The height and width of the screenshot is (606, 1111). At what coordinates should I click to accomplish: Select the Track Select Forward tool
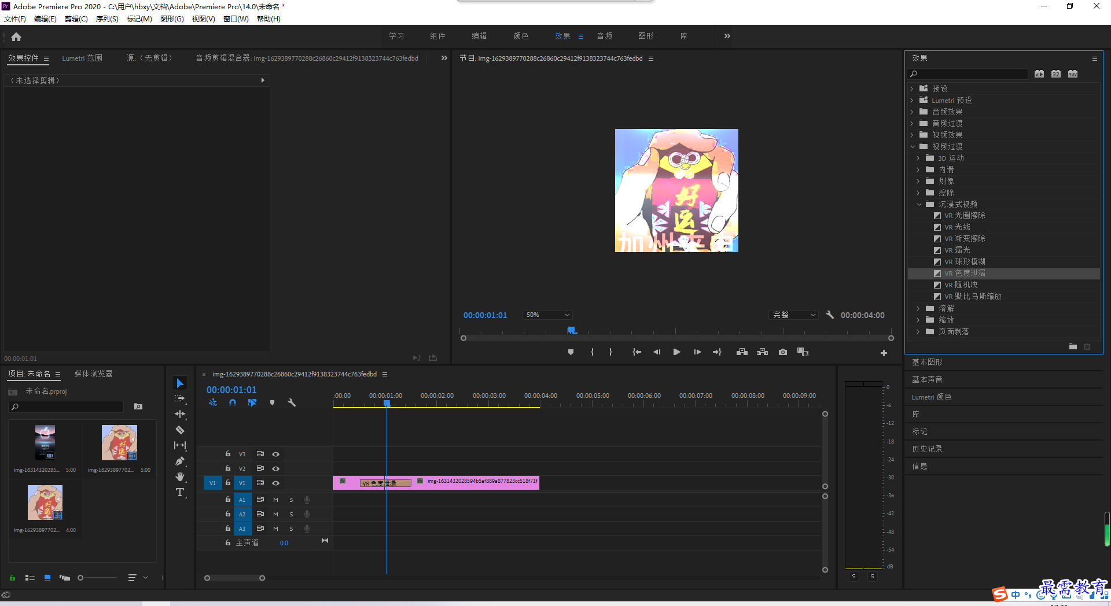pyautogui.click(x=180, y=398)
